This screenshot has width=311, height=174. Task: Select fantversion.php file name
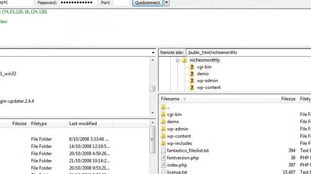tap(183, 158)
